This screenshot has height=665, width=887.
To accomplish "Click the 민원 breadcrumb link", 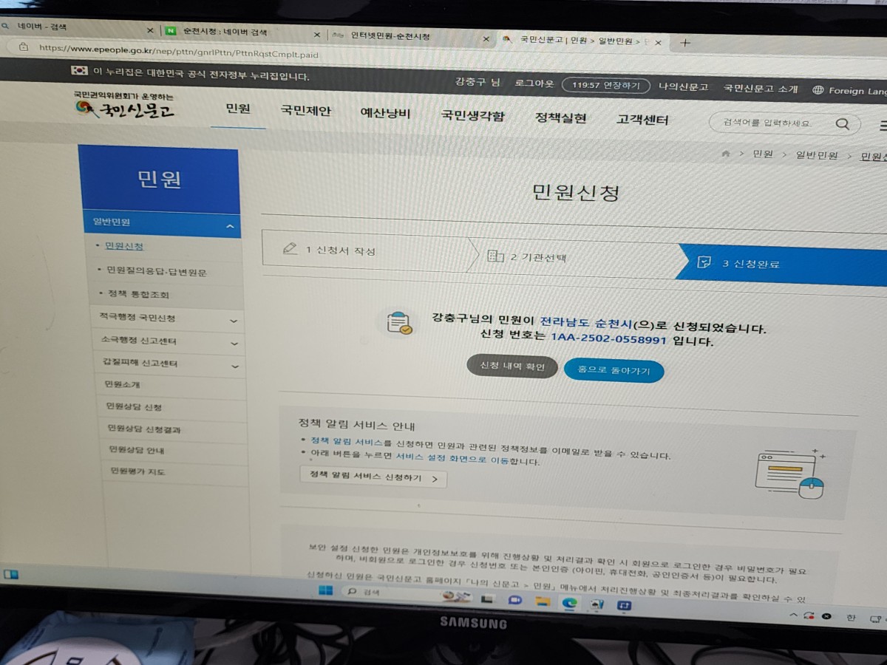I will [x=763, y=154].
